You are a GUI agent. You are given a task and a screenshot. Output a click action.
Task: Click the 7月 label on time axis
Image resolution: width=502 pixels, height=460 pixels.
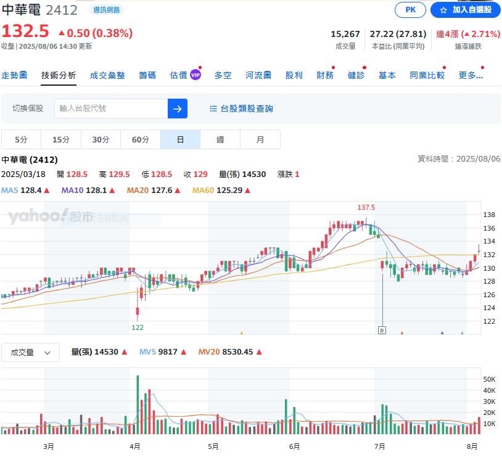pos(380,446)
